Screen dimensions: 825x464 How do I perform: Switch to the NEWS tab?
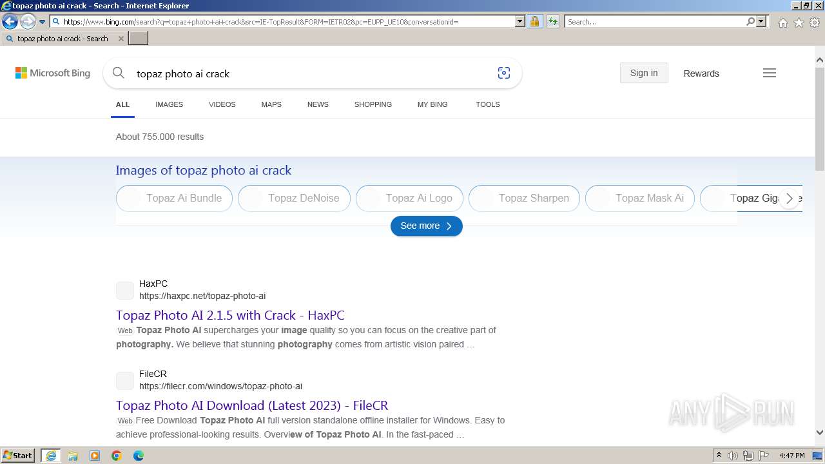click(318, 104)
